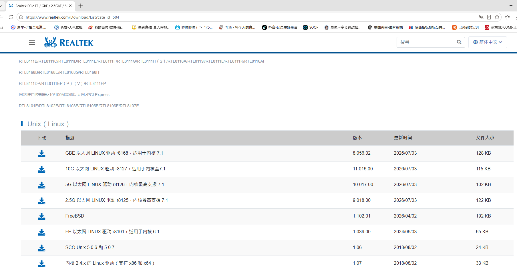The width and height of the screenshot is (517, 277).
Task: Close the Realtek PCIe tab
Action: pyautogui.click(x=70, y=6)
